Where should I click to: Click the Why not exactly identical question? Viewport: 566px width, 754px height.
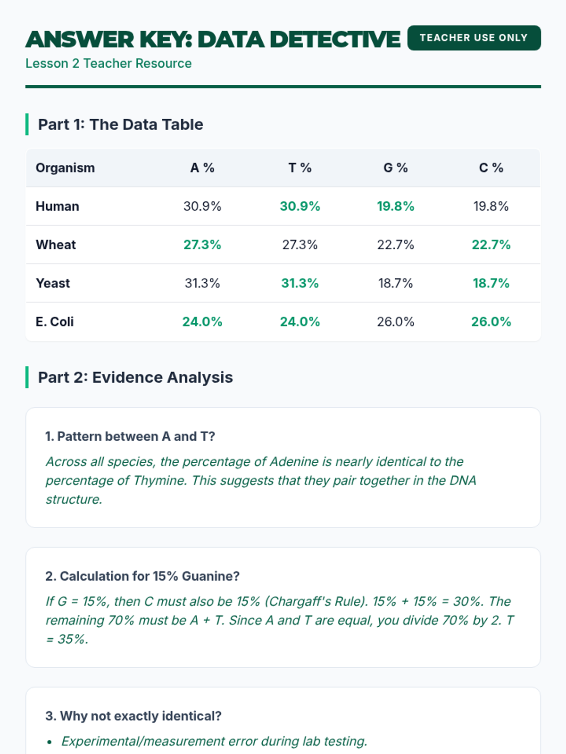pos(133,716)
